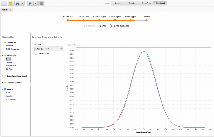Click the ActualElapsedTime x-axis title

click(143, 132)
